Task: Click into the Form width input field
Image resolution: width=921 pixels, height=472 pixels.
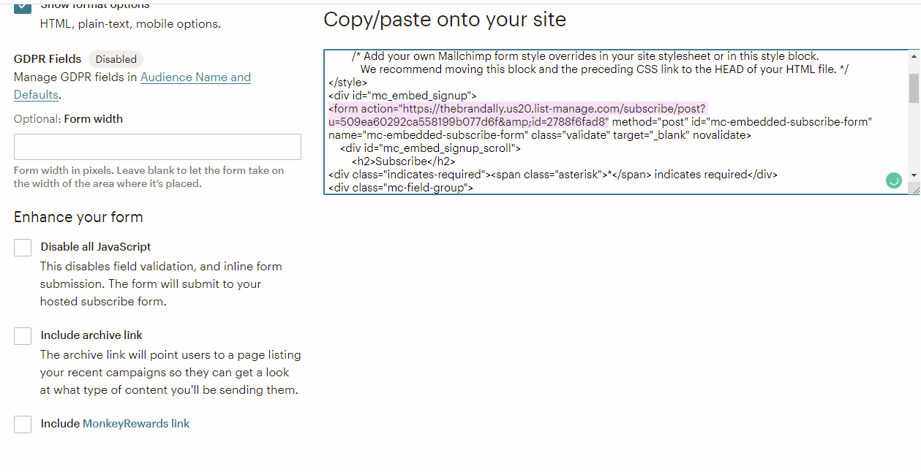Action: 157,147
